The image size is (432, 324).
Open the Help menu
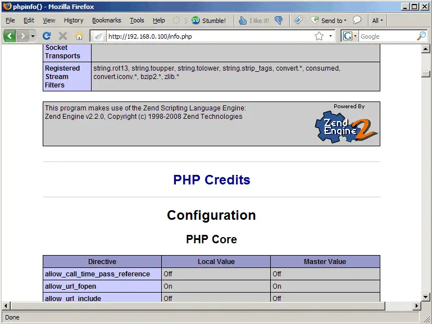coord(158,20)
